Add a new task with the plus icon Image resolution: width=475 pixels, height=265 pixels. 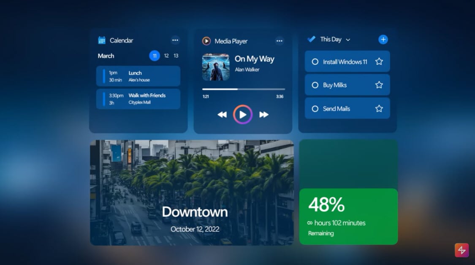click(x=383, y=39)
